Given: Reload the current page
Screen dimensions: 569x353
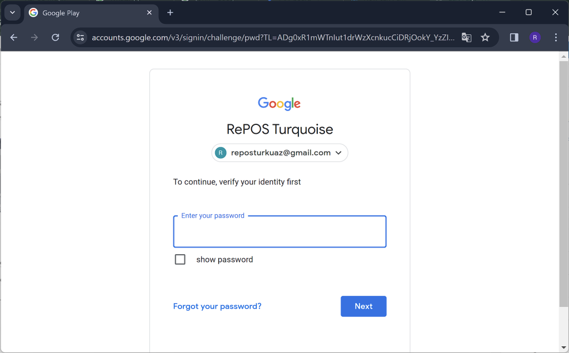Looking at the screenshot, I should coord(55,37).
